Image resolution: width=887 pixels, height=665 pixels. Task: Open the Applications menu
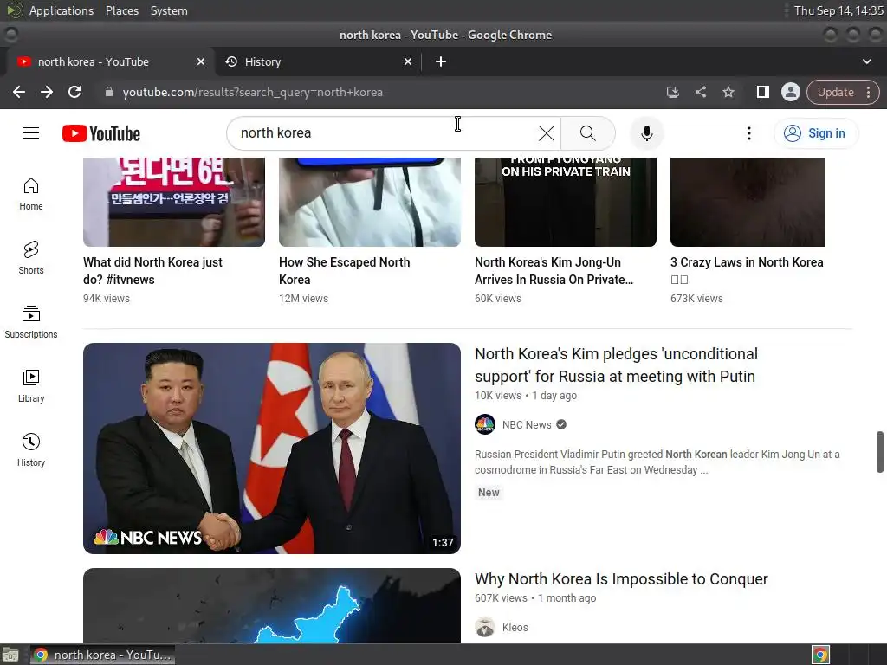[62, 10]
